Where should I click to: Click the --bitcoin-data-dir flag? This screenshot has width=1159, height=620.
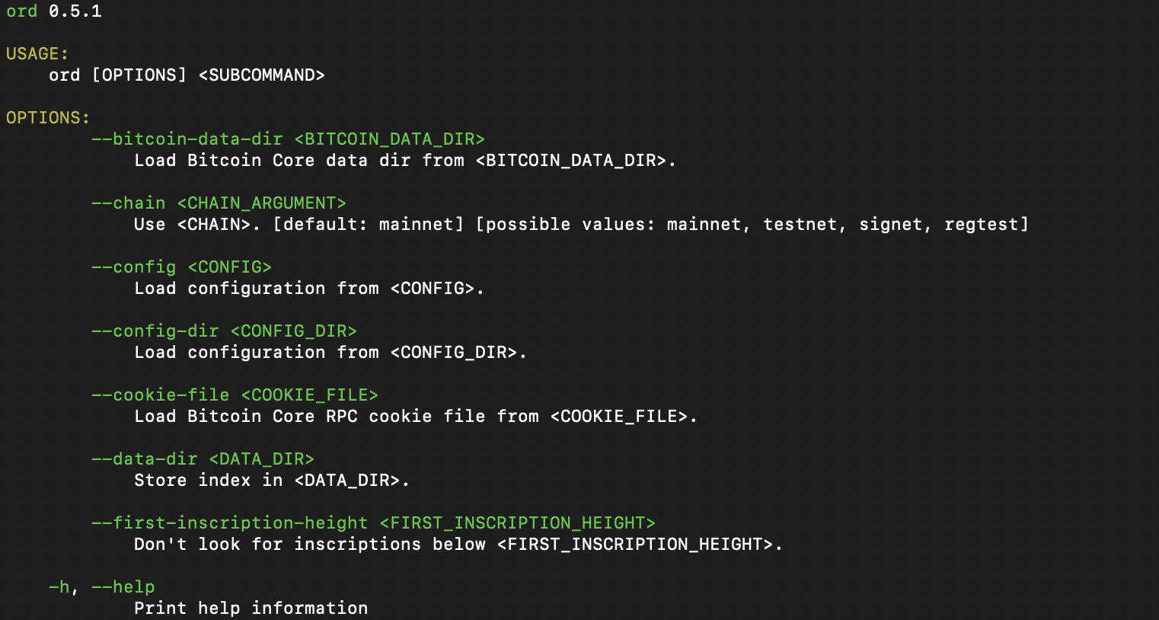pos(187,139)
